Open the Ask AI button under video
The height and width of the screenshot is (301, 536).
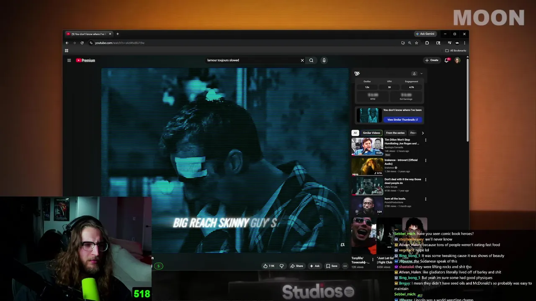(x=314, y=266)
